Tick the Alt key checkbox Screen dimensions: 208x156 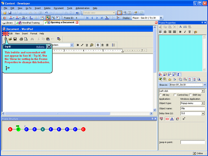(x=160, y=95)
